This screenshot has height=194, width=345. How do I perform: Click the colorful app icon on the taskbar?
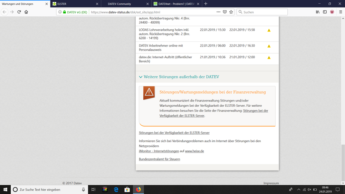pyautogui.click(x=105, y=190)
